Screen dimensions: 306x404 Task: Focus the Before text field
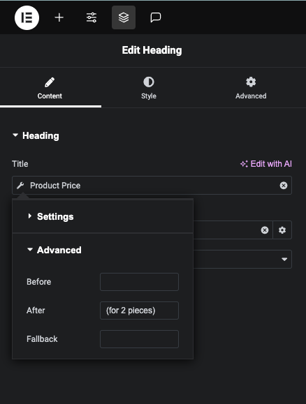tap(139, 282)
